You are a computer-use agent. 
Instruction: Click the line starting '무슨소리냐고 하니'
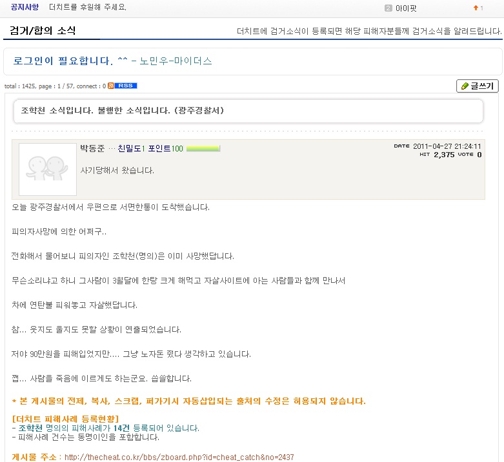point(178,281)
